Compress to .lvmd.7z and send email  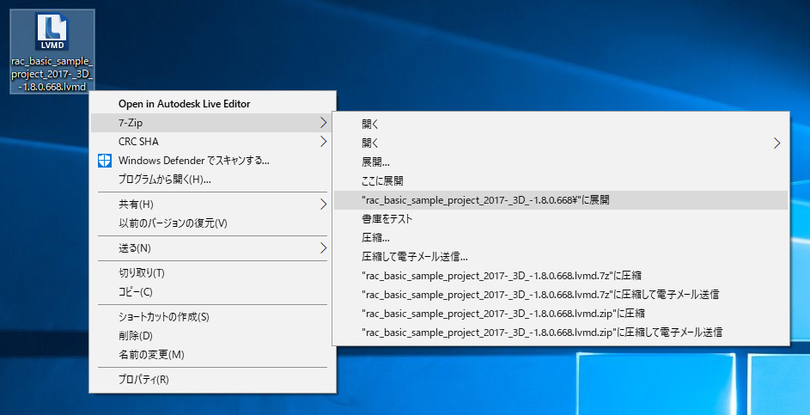pyautogui.click(x=561, y=295)
